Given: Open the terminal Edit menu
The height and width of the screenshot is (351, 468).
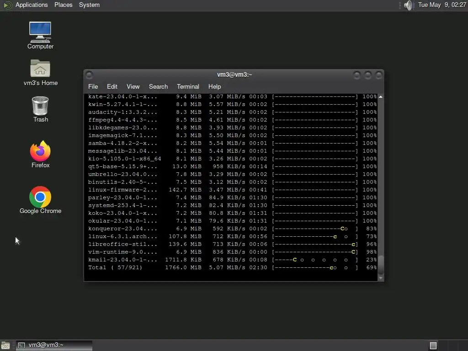Looking at the screenshot, I should [112, 86].
